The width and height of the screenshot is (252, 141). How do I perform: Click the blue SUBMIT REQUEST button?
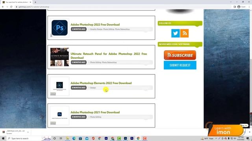pos(180,65)
